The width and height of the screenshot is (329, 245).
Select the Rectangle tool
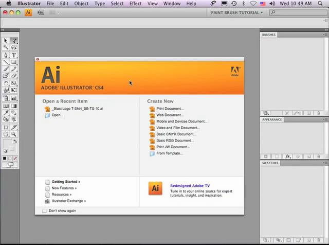click(14, 62)
